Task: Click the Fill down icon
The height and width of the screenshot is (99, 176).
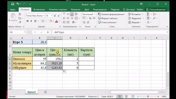Action: (x=148, y=18)
